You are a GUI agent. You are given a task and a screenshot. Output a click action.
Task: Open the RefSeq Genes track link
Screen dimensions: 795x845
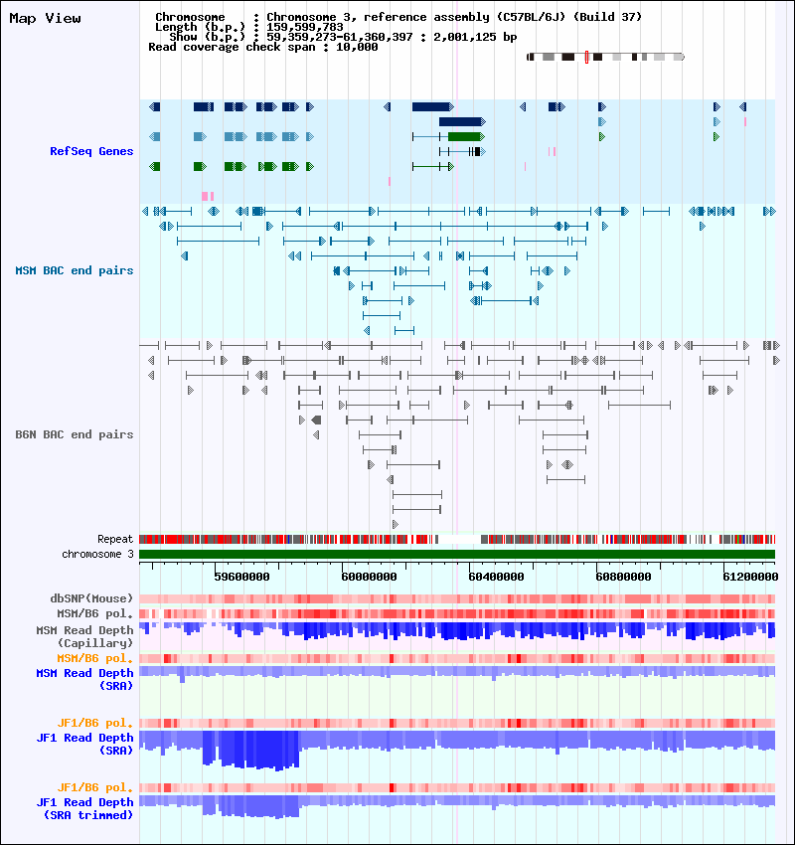(91, 151)
